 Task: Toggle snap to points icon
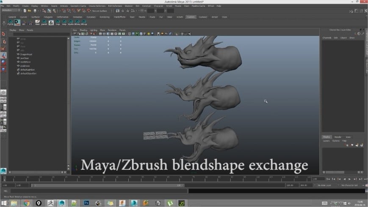click(74, 11)
